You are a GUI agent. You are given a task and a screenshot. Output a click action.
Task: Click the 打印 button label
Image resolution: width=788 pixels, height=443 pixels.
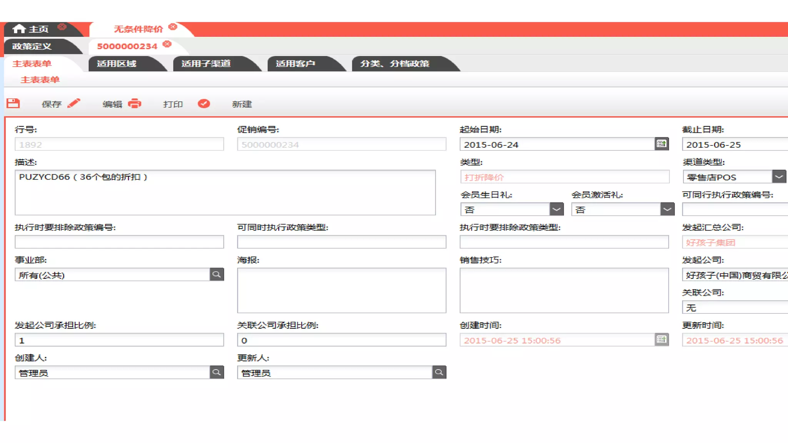(x=173, y=104)
